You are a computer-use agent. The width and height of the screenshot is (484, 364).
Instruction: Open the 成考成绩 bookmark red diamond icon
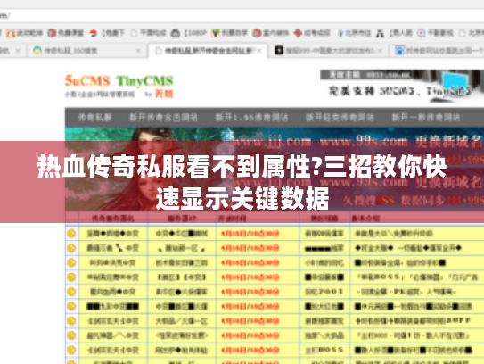[x=298, y=33]
